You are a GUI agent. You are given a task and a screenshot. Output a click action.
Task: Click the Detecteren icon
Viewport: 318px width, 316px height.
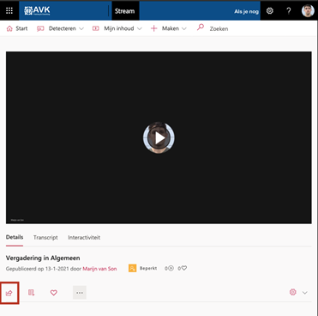[x=40, y=28]
